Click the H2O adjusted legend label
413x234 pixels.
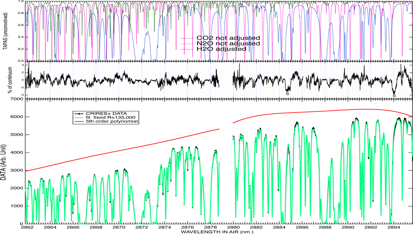[221, 49]
